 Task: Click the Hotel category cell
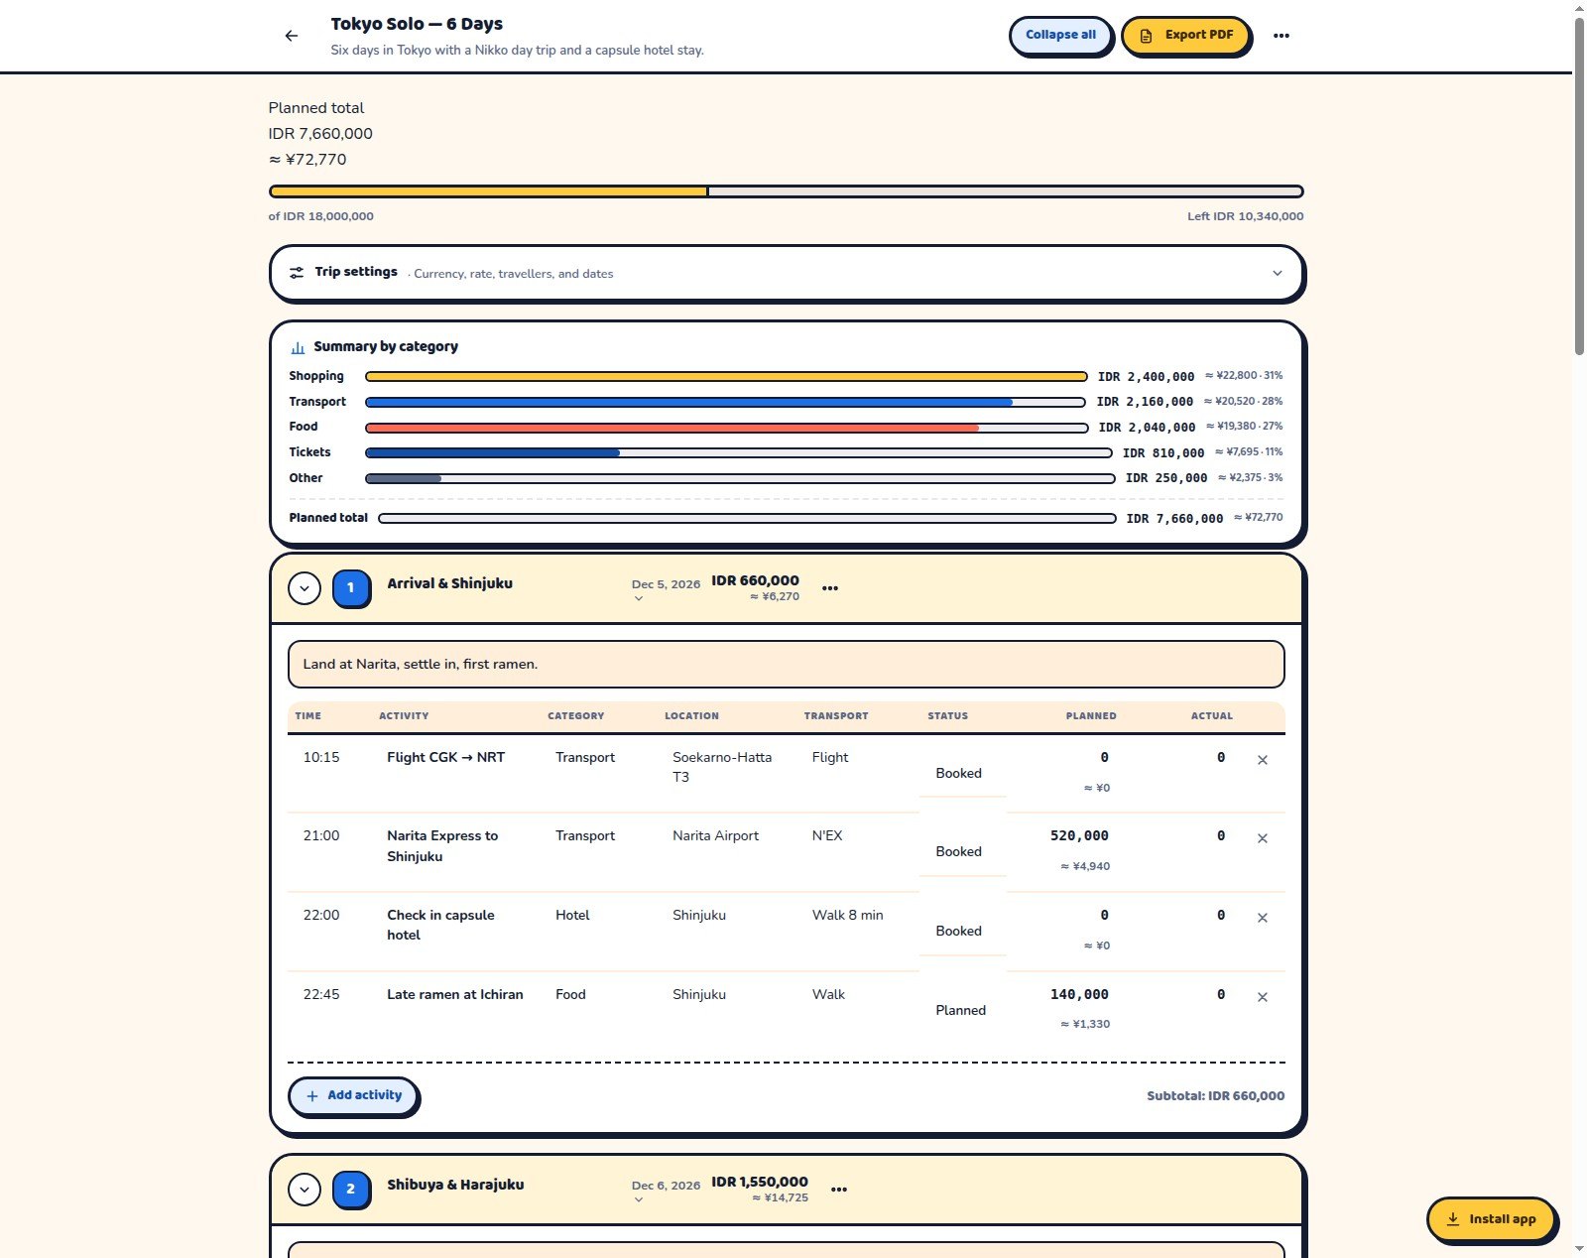pyautogui.click(x=572, y=915)
